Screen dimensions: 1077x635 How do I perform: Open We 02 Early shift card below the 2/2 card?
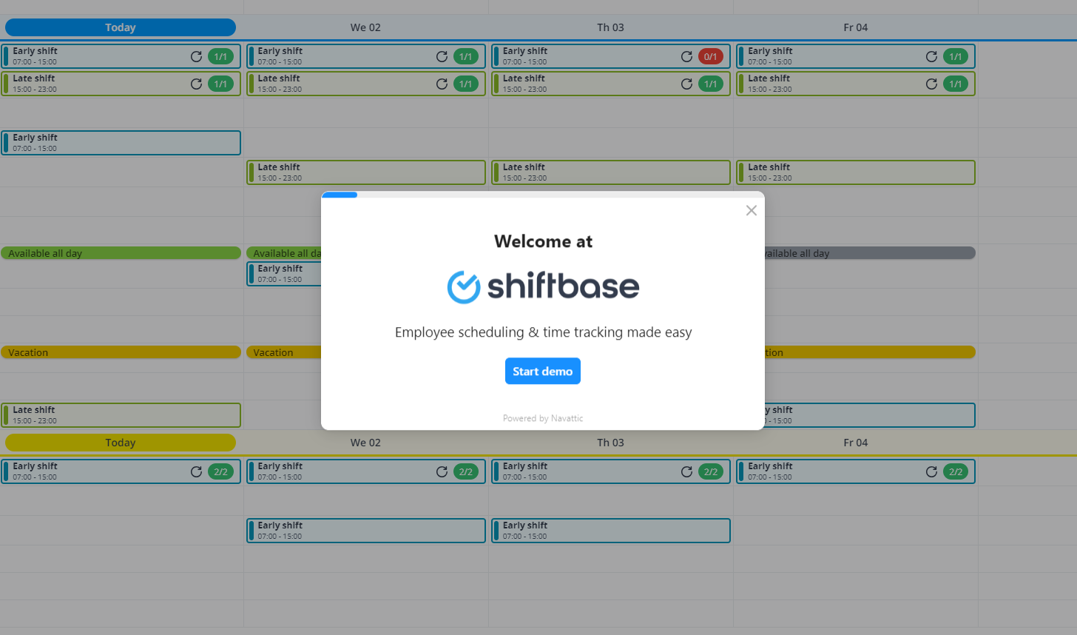(x=365, y=531)
